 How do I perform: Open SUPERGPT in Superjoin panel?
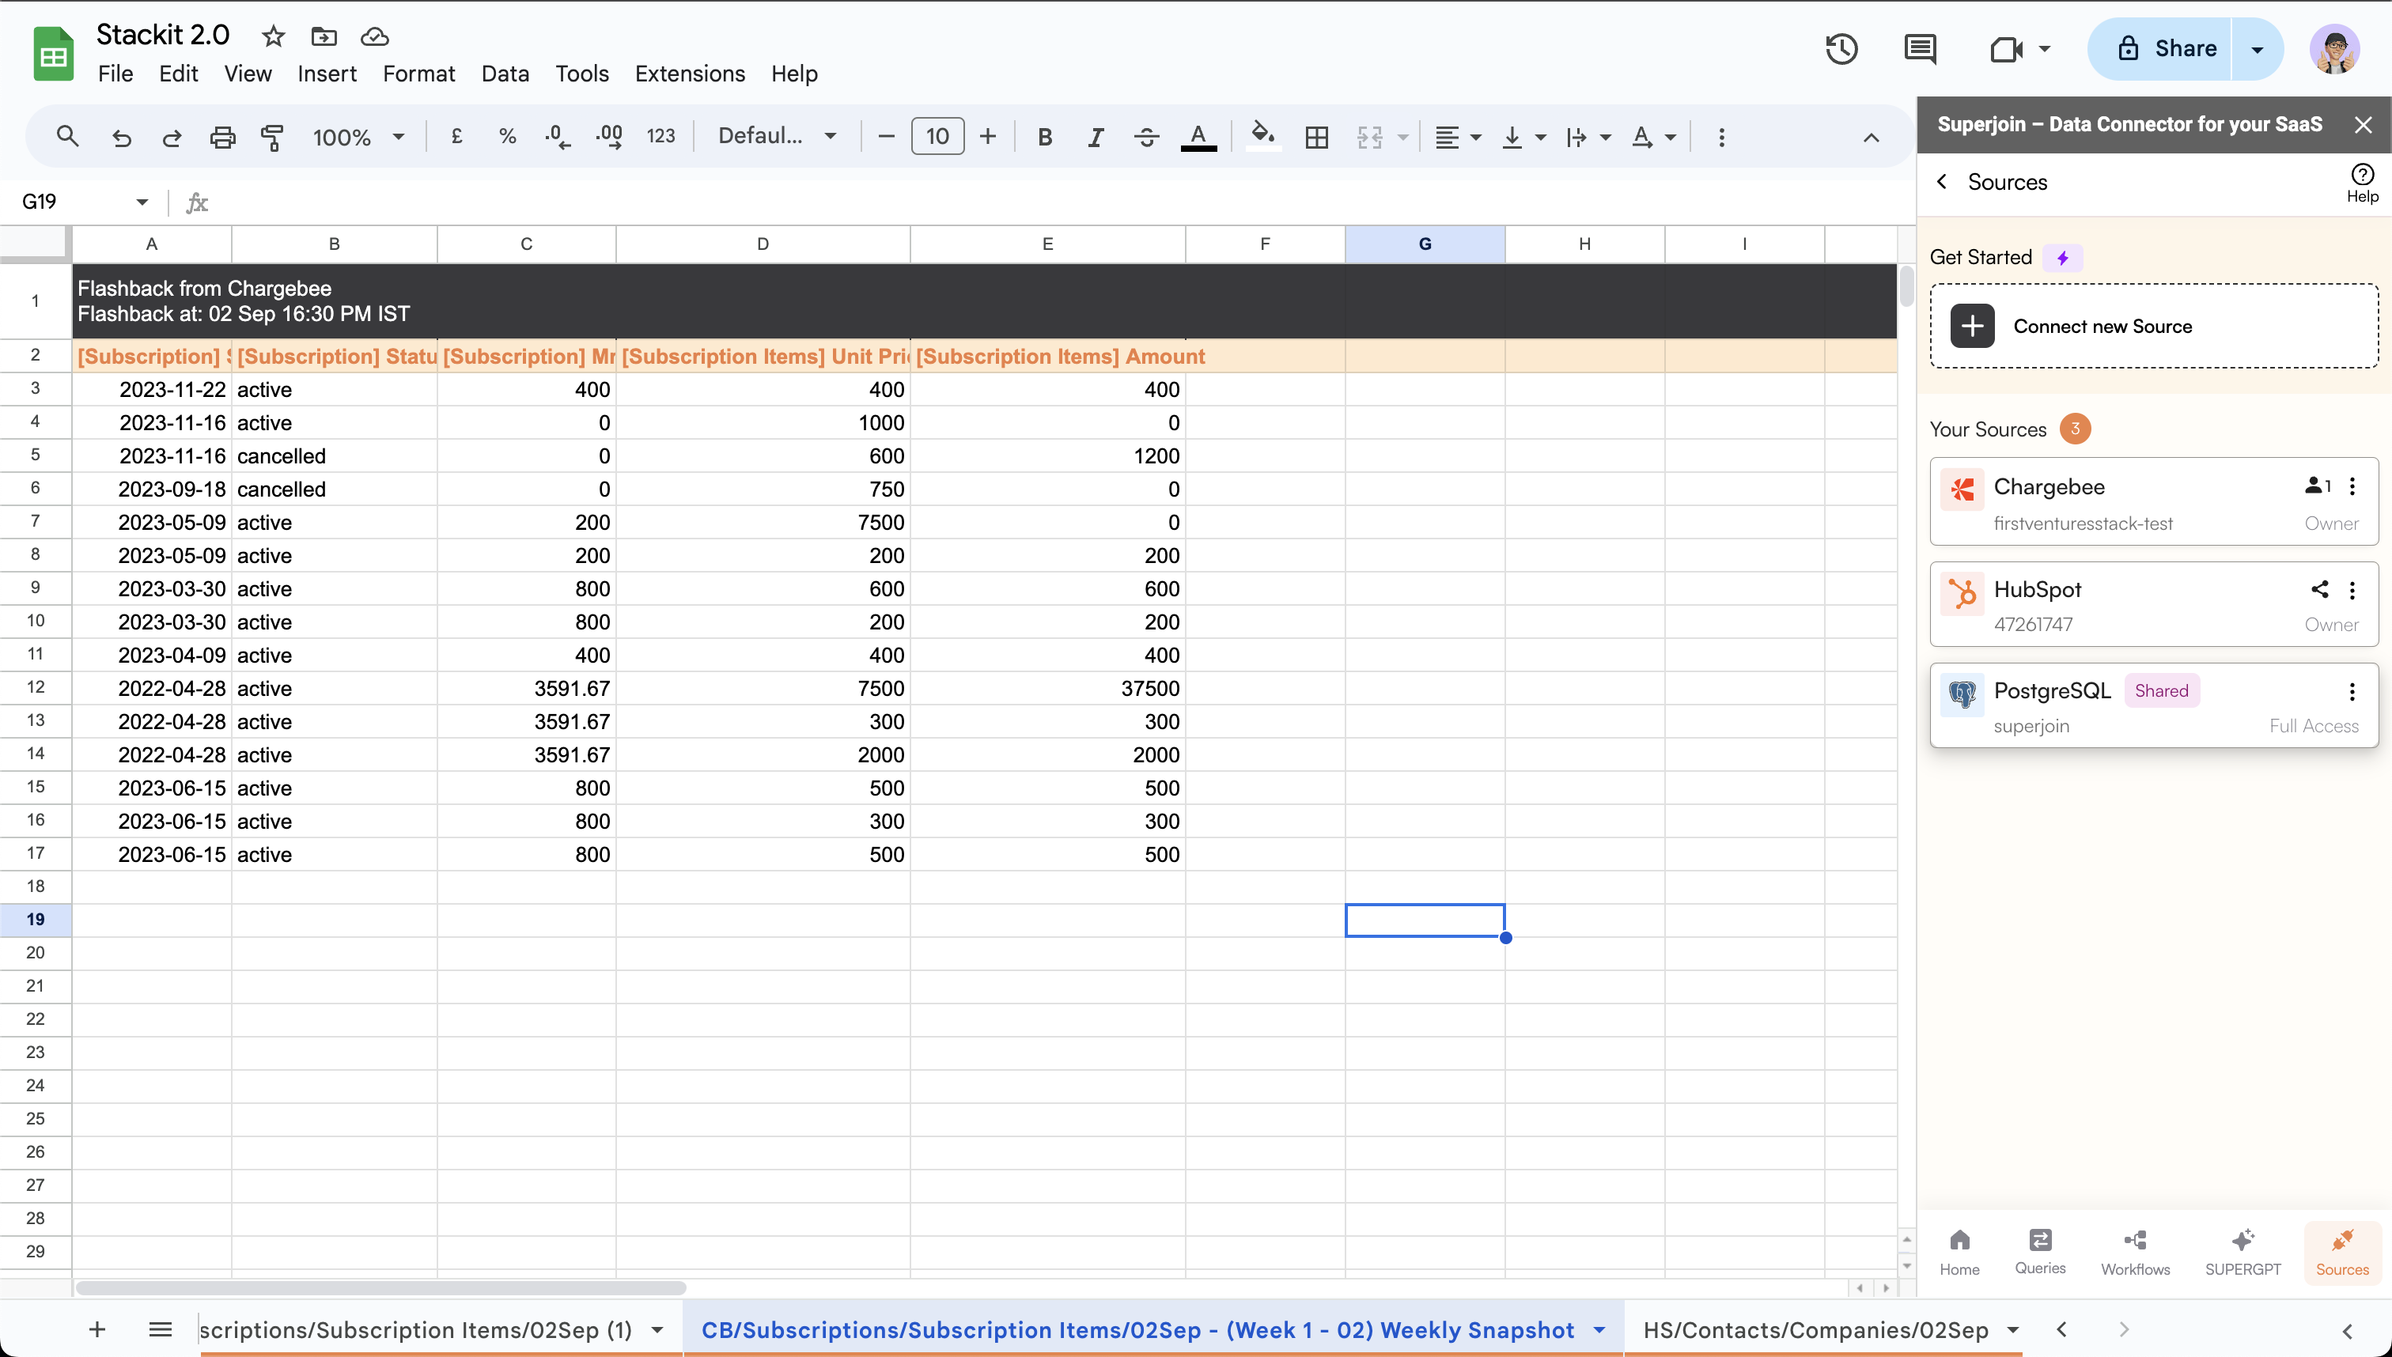2242,1252
